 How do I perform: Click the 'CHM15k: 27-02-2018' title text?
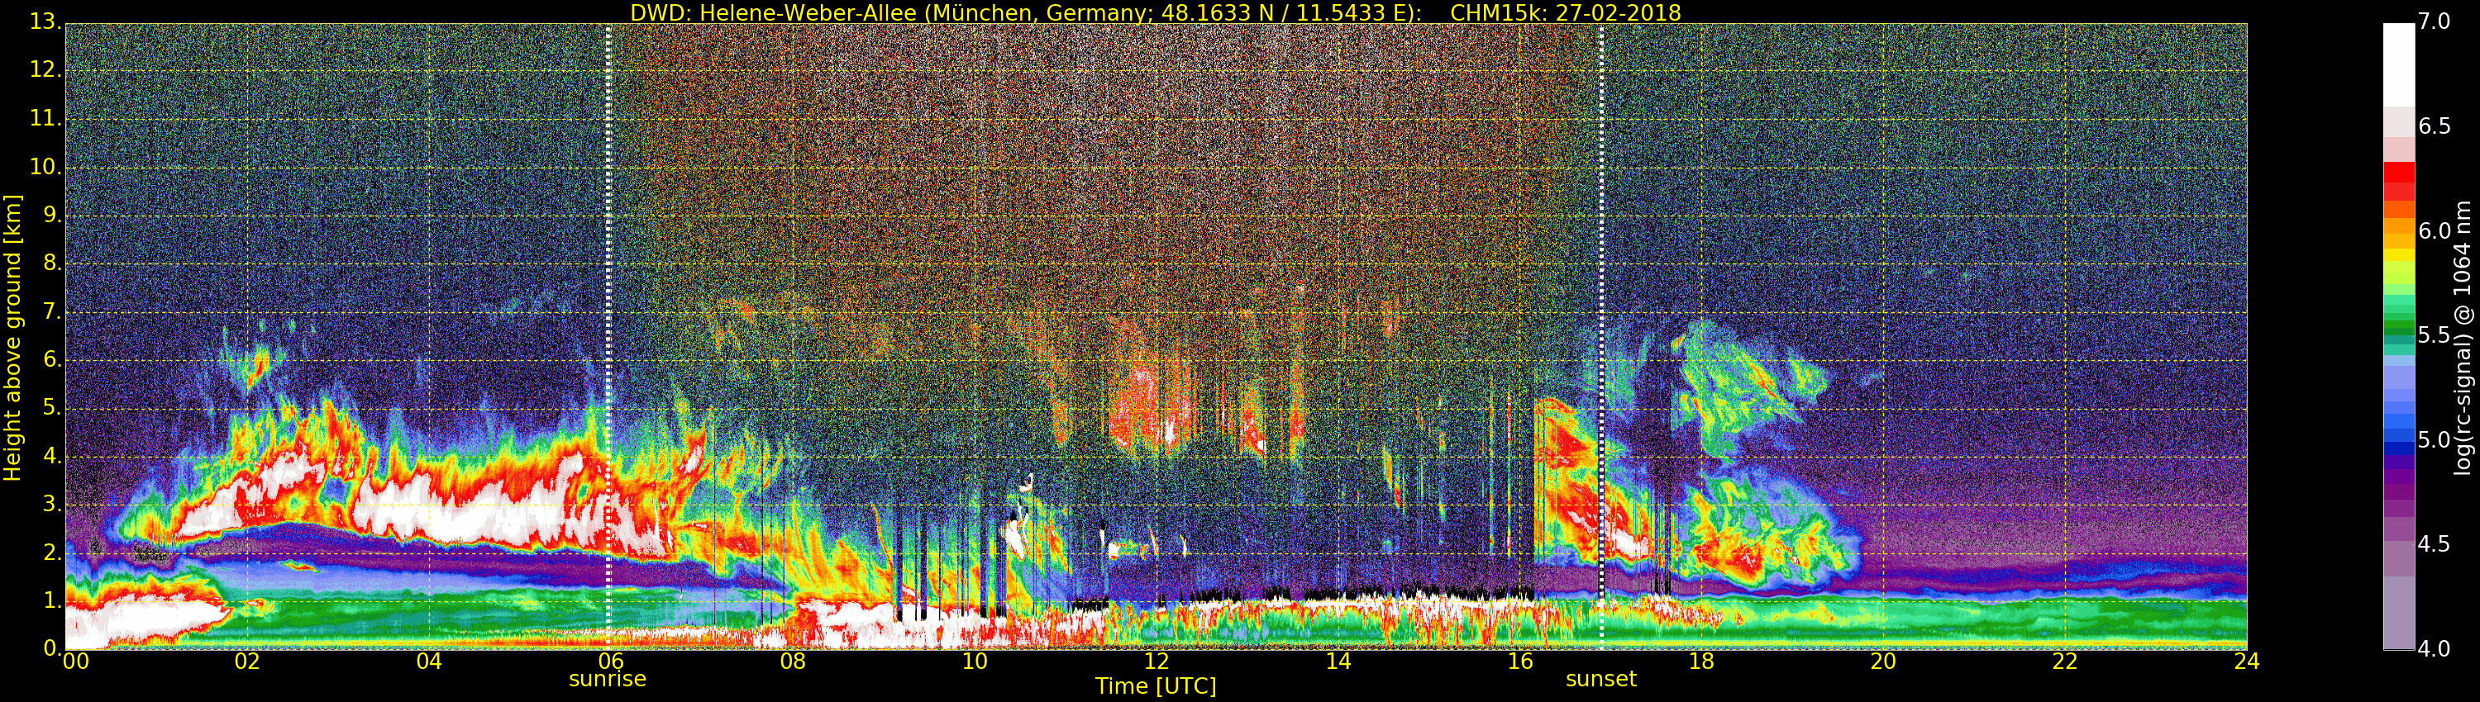1566,12
